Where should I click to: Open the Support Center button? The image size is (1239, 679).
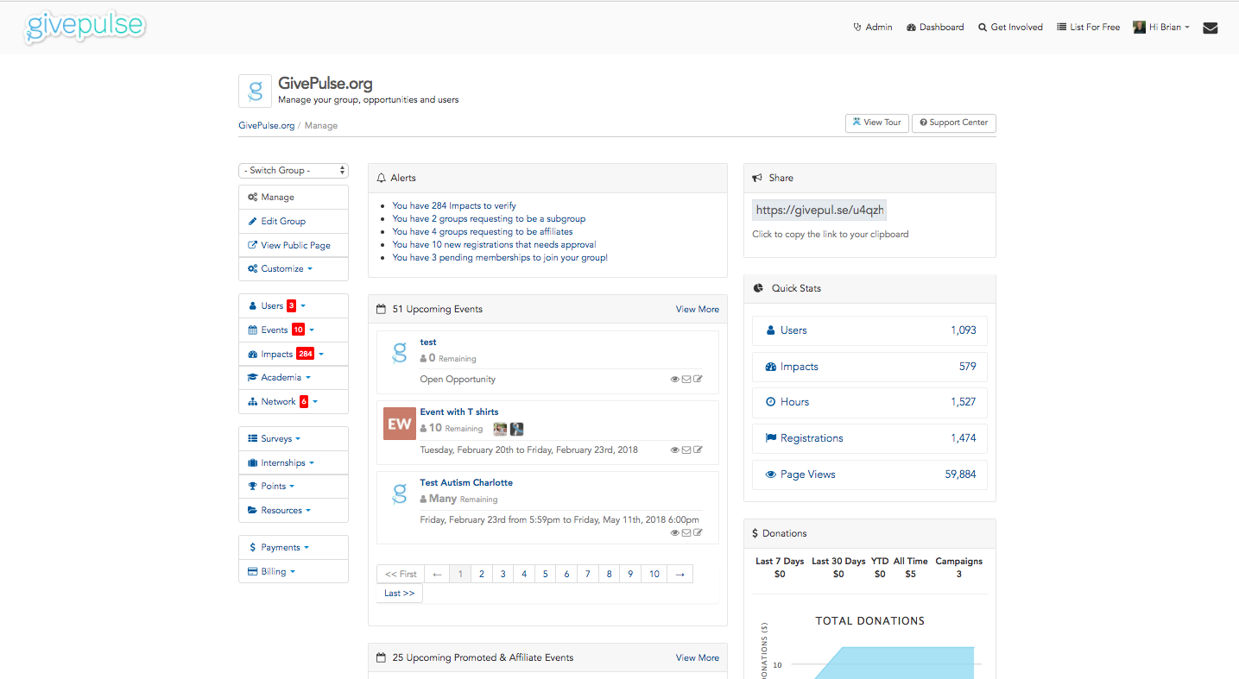click(x=954, y=123)
